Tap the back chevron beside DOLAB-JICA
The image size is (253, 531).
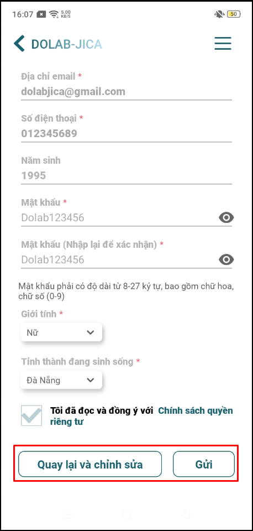(x=19, y=44)
